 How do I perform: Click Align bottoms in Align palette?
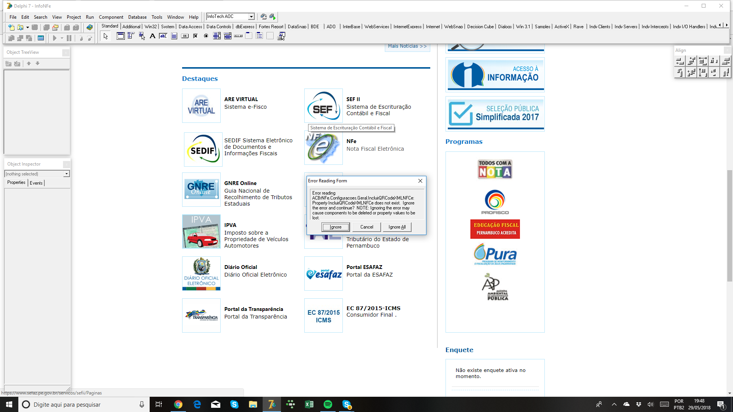pos(726,72)
